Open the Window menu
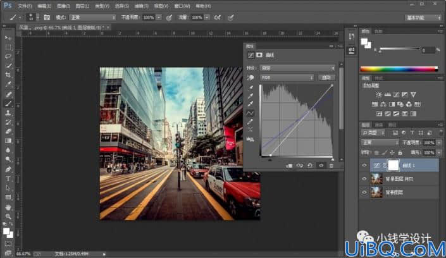The image size is (446, 258). coord(182,6)
